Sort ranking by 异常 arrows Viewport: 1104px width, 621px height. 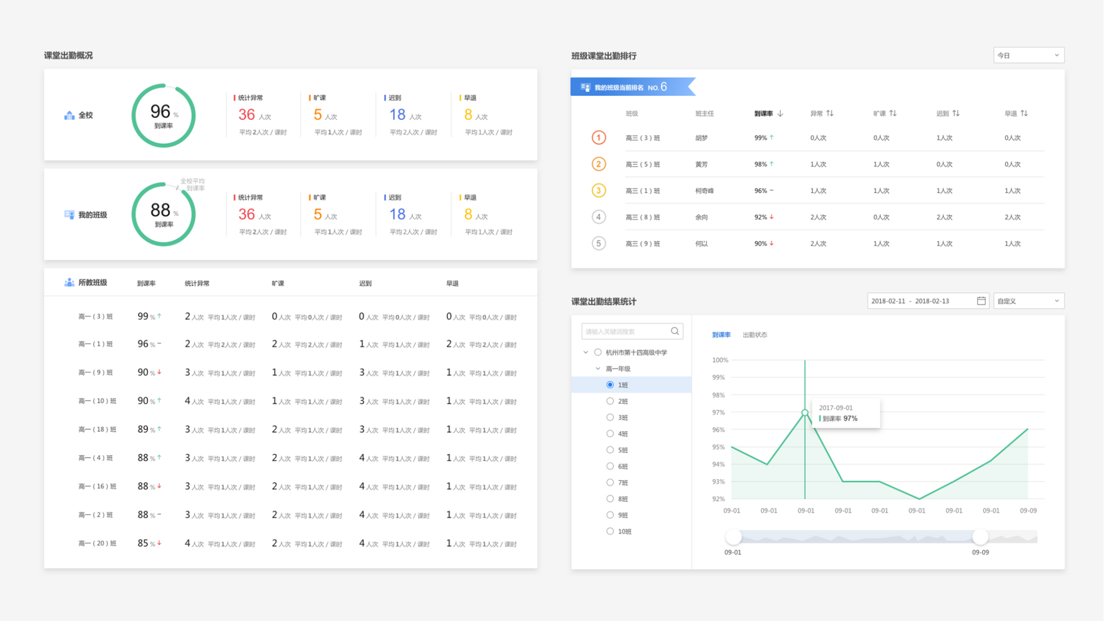pos(830,113)
